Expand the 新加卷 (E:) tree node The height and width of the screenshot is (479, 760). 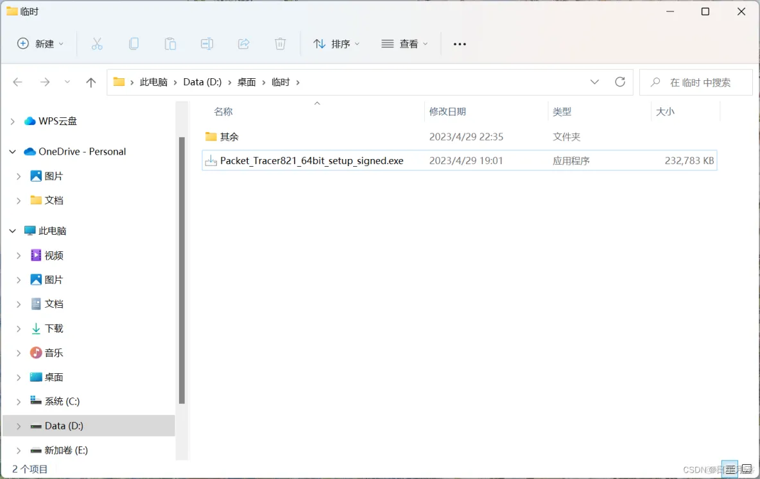19,450
